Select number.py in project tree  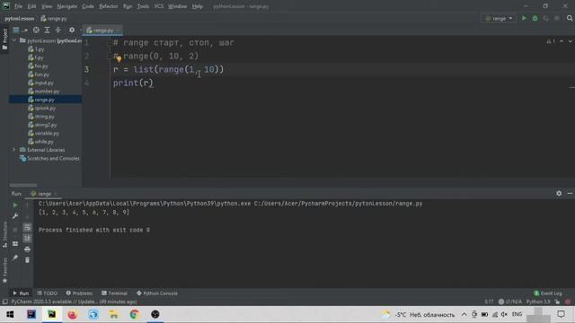47,92
